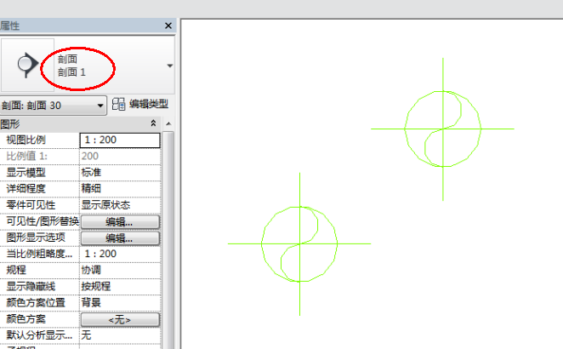Click the 编辑类型 button label

[x=149, y=104]
